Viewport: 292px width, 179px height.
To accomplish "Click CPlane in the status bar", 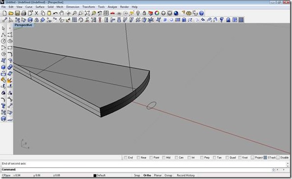I will pyautogui.click(x=6, y=175).
